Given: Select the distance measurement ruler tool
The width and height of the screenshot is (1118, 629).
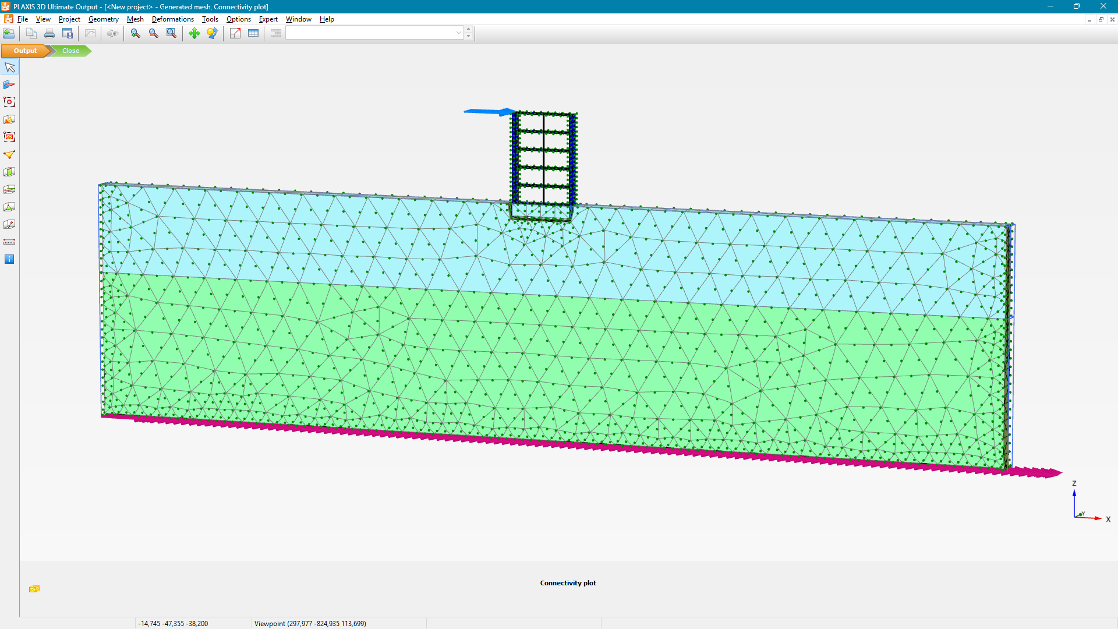Looking at the screenshot, I should click(9, 242).
